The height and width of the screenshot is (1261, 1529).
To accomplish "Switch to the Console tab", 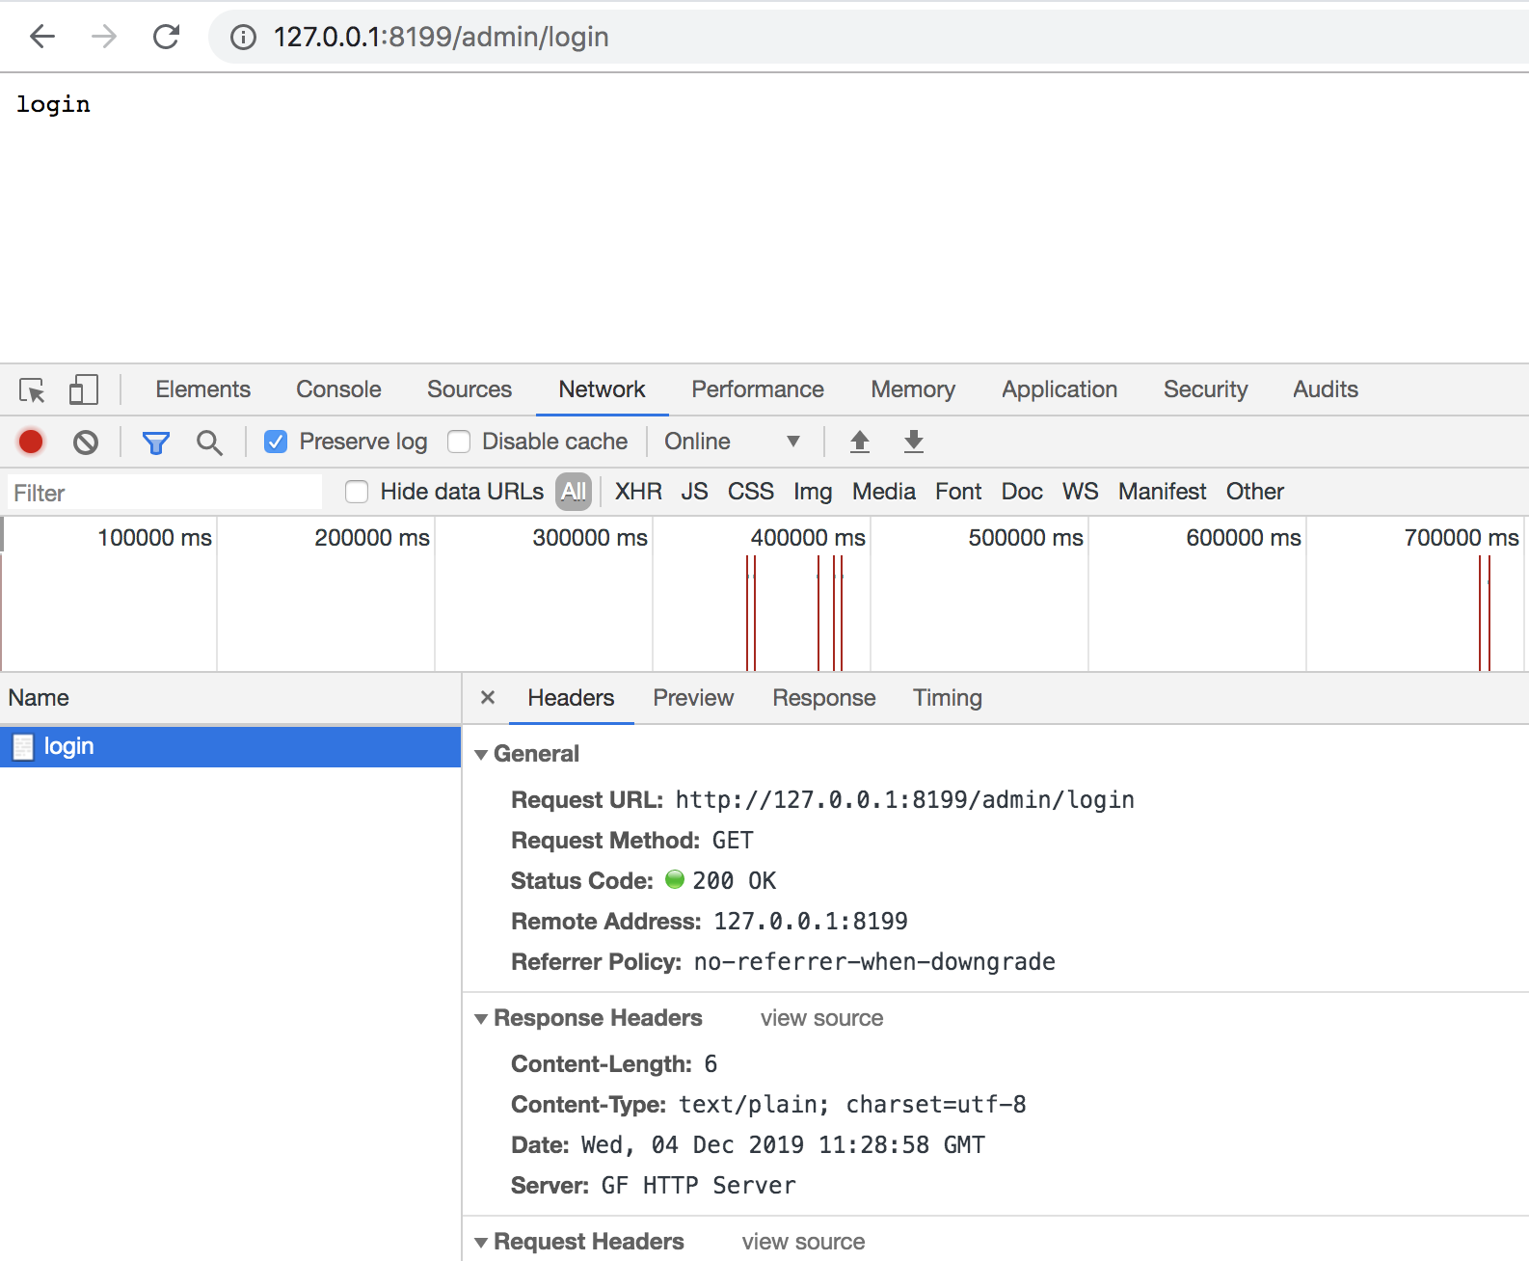I will coord(338,389).
